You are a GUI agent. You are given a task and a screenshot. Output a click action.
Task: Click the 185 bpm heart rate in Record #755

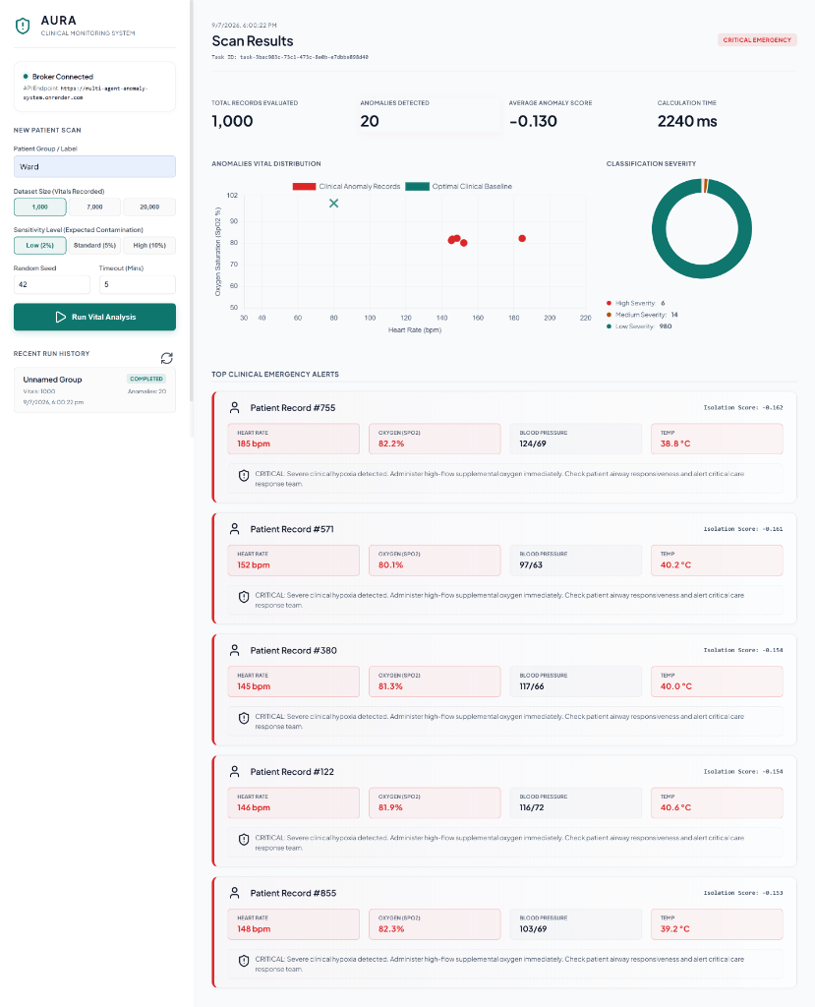(254, 444)
